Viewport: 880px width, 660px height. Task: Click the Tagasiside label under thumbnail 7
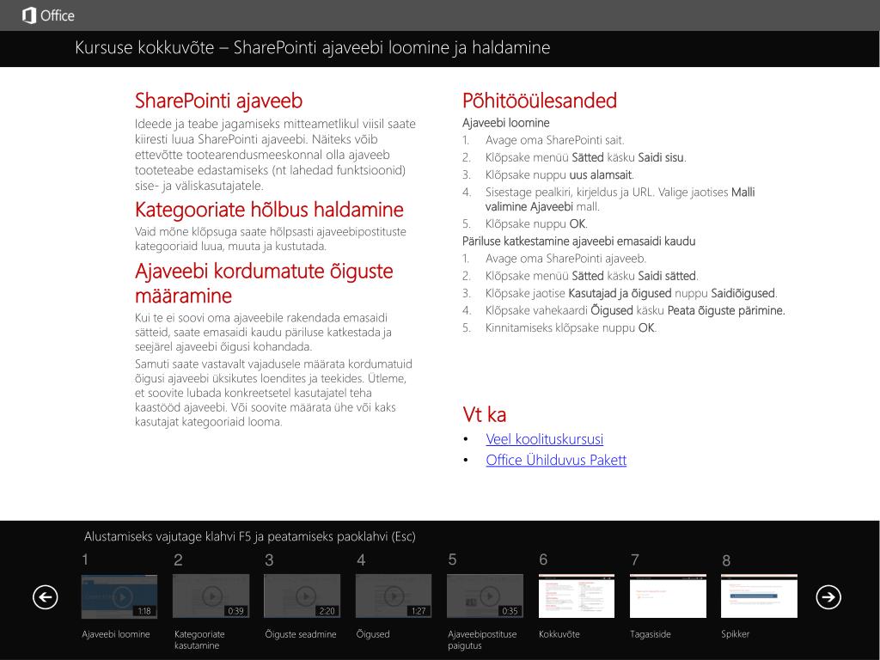pos(651,634)
